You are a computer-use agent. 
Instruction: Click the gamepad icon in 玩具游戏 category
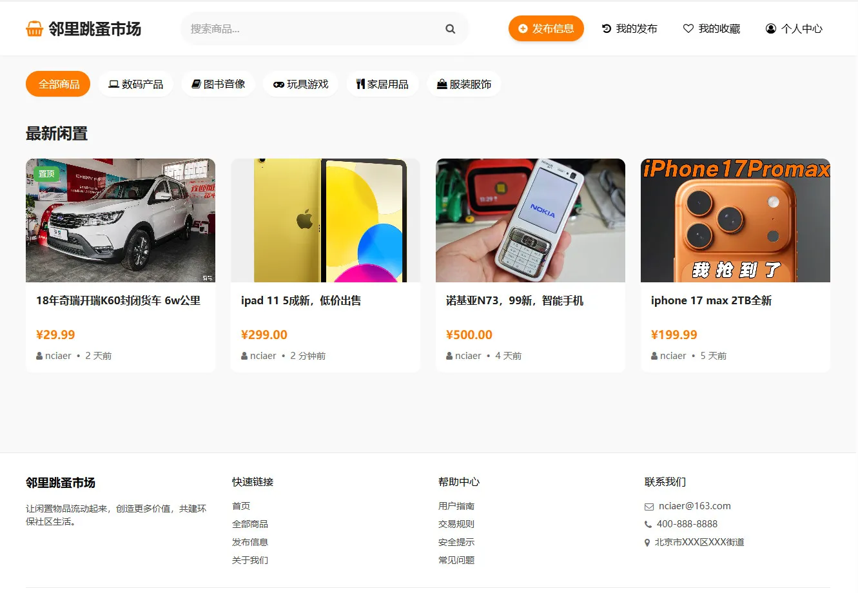click(x=278, y=84)
